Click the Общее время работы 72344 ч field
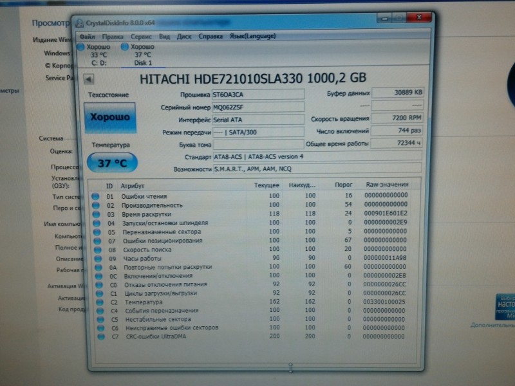 (x=397, y=143)
